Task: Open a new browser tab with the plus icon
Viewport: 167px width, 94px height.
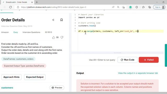Action: 37,2
